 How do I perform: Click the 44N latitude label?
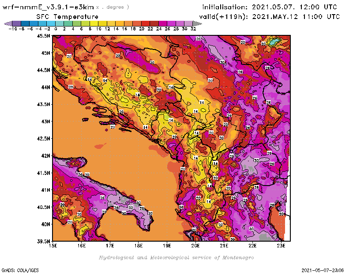click(45, 87)
